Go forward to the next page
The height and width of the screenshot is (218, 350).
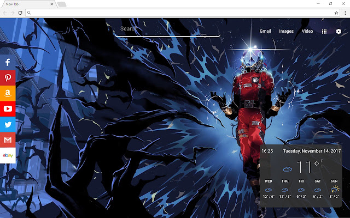pos(13,13)
